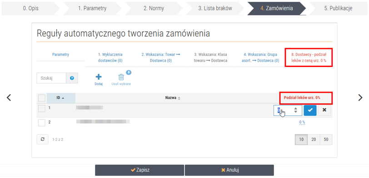Click the Usuń wybrane trash icon
The height and width of the screenshot is (178, 369).
coord(121,77)
